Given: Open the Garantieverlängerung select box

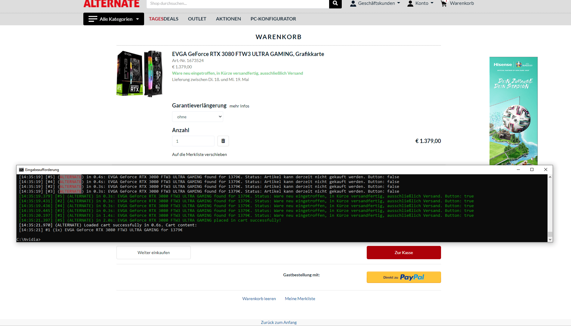Looking at the screenshot, I should point(198,117).
